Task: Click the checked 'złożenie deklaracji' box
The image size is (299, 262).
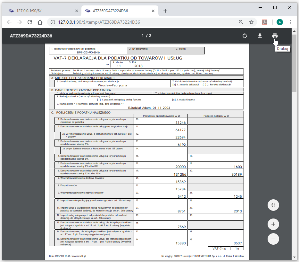Action: coord(174,84)
